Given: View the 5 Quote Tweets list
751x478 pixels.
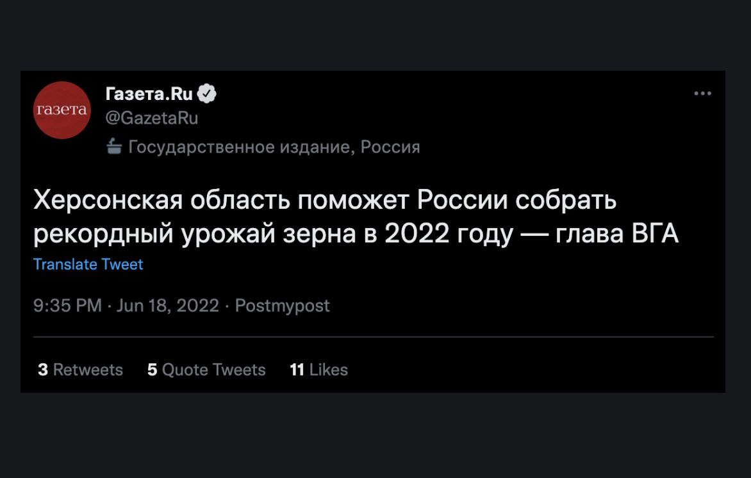Looking at the screenshot, I should 206,370.
